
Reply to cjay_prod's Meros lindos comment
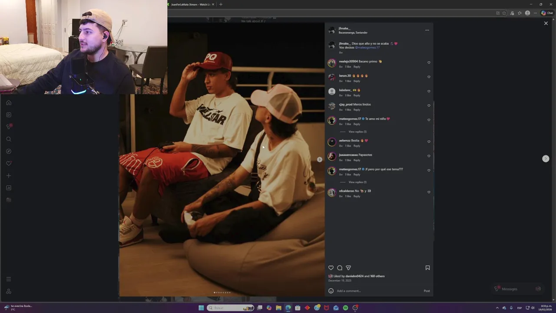click(x=357, y=110)
